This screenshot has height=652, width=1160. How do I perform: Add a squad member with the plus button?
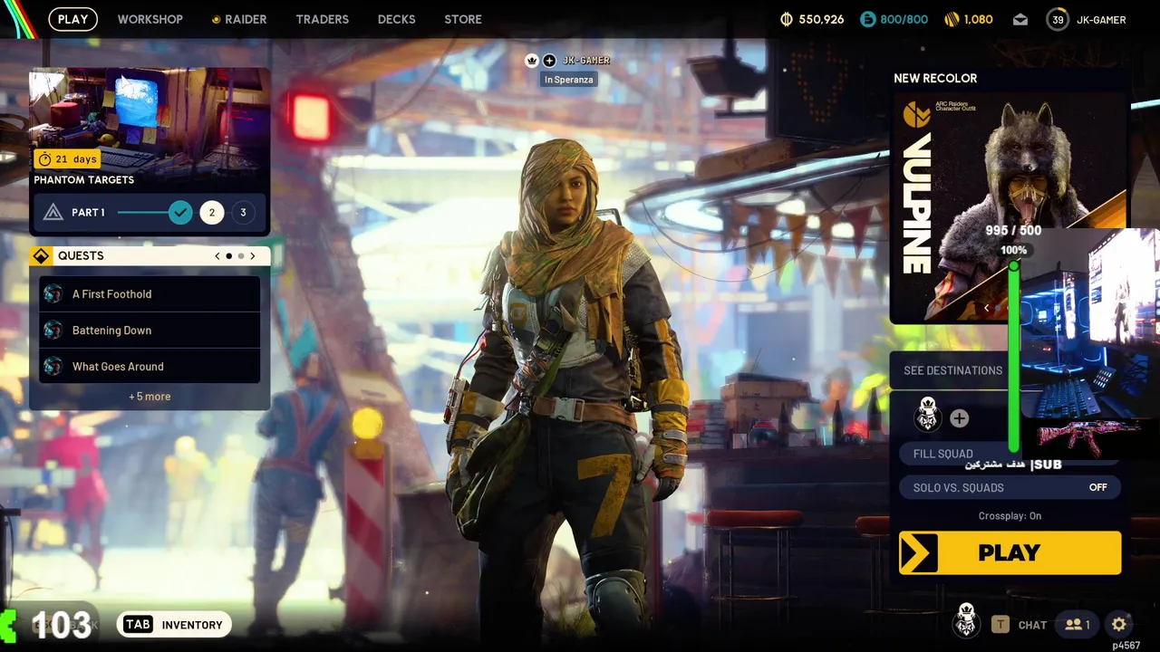[x=959, y=417]
